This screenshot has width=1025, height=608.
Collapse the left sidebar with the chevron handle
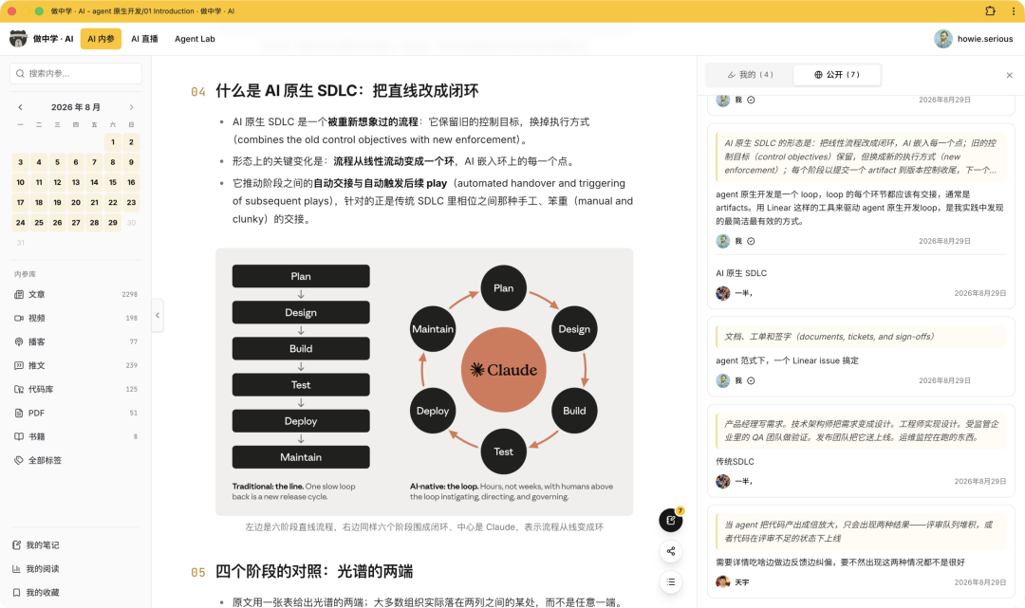158,316
